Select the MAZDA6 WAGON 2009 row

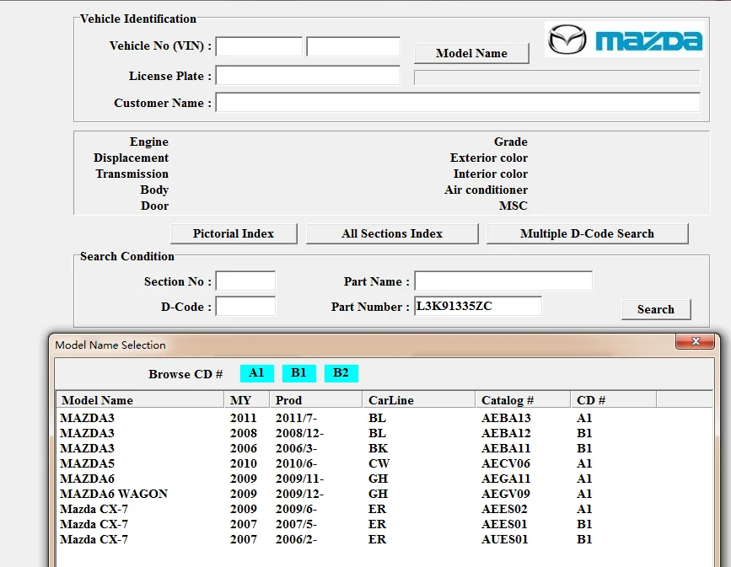point(114,494)
